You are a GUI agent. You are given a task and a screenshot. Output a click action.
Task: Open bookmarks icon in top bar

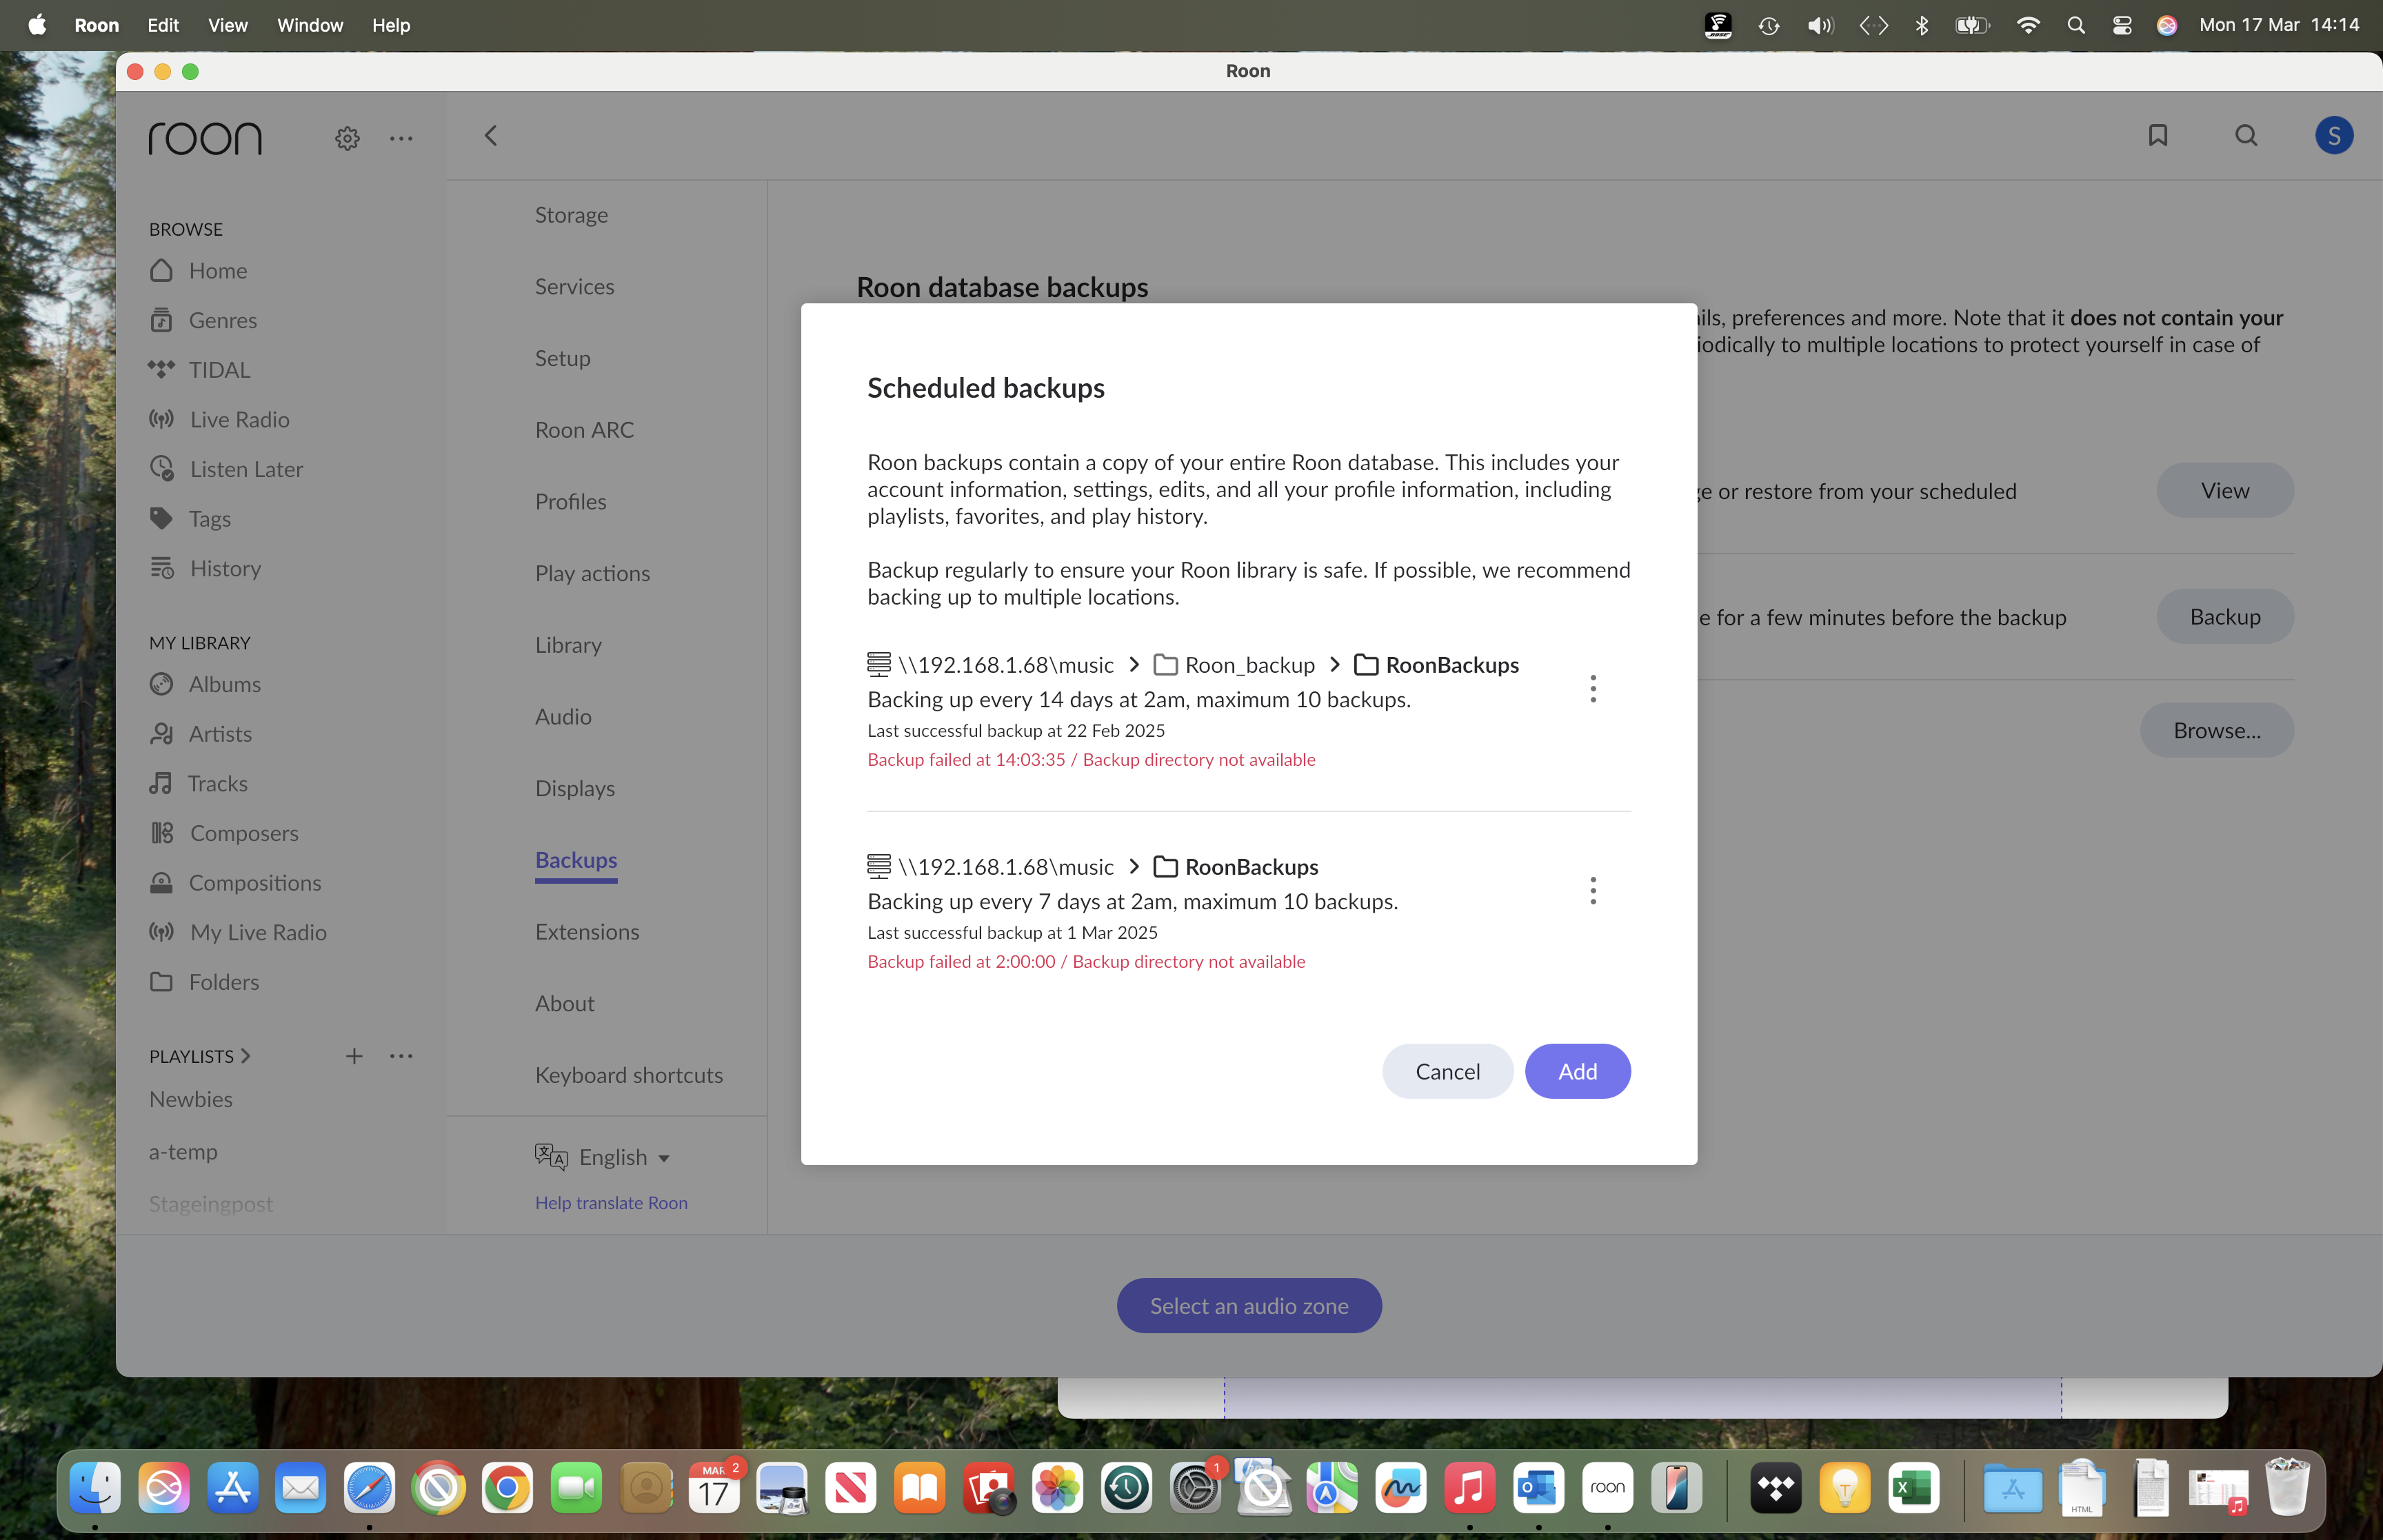pyautogui.click(x=2157, y=135)
